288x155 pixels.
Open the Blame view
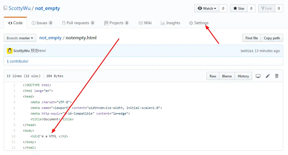pyautogui.click(x=227, y=76)
